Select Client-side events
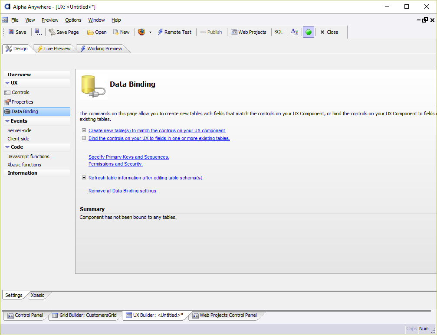Viewport: 437px width, 335px height. coord(18,139)
